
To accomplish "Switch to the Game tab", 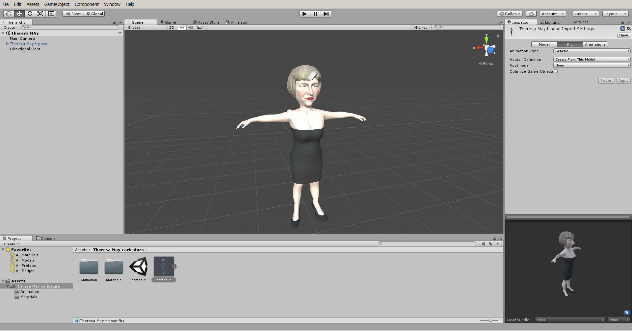I will tap(168, 22).
